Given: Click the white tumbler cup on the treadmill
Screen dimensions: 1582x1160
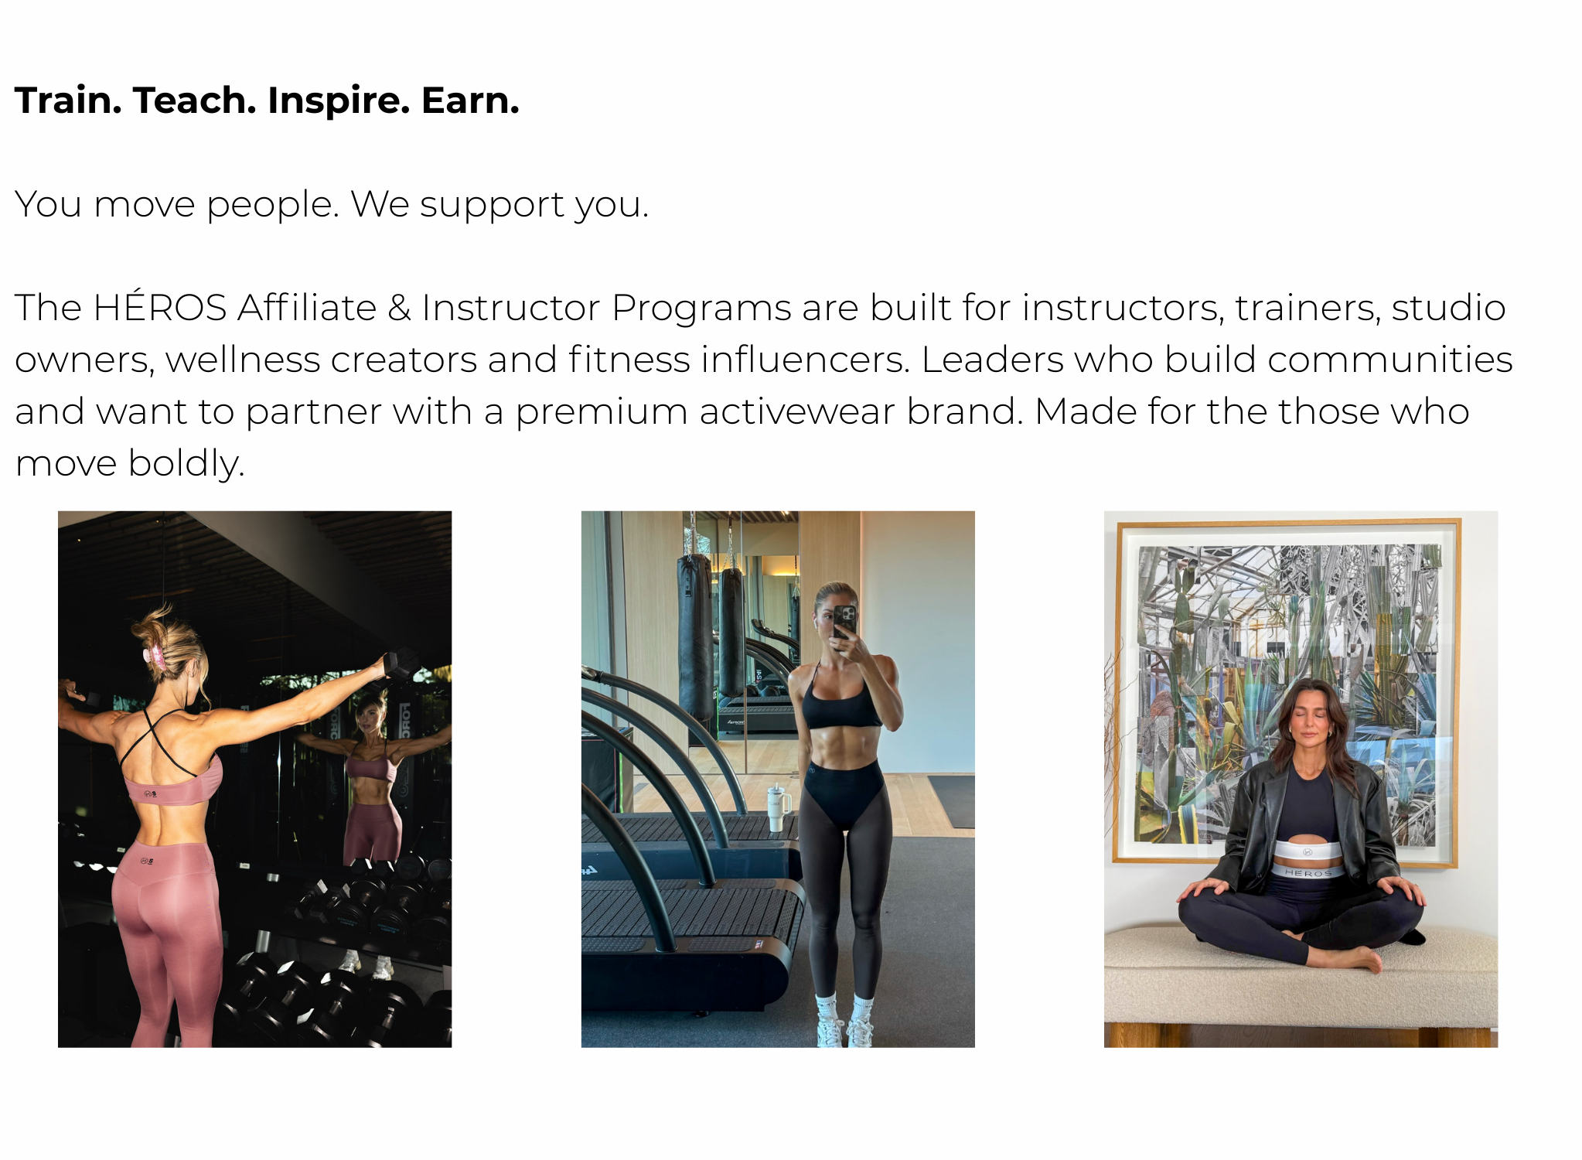Looking at the screenshot, I should 776,809.
